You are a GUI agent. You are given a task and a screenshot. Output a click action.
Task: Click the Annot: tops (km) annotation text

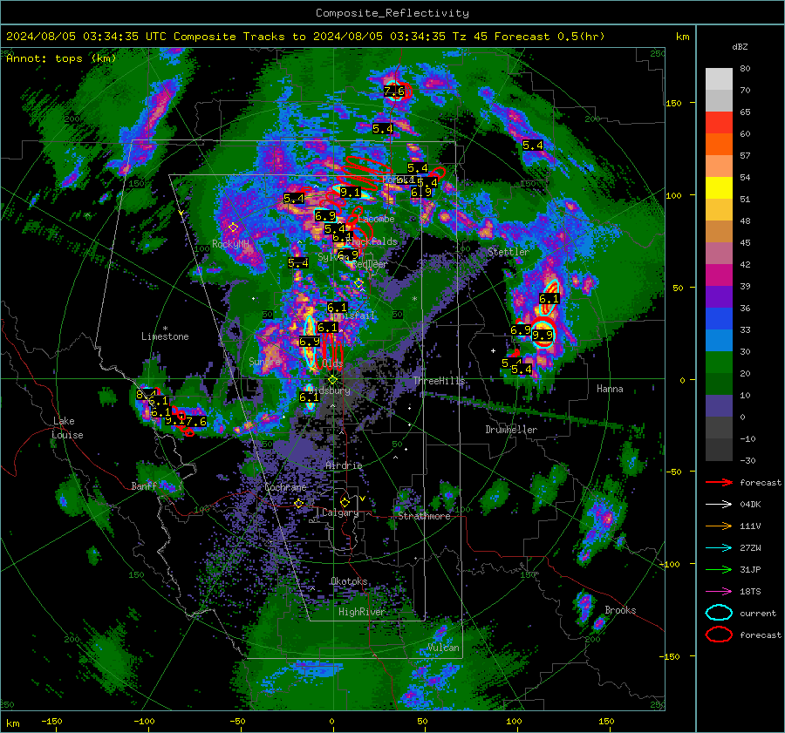(61, 58)
